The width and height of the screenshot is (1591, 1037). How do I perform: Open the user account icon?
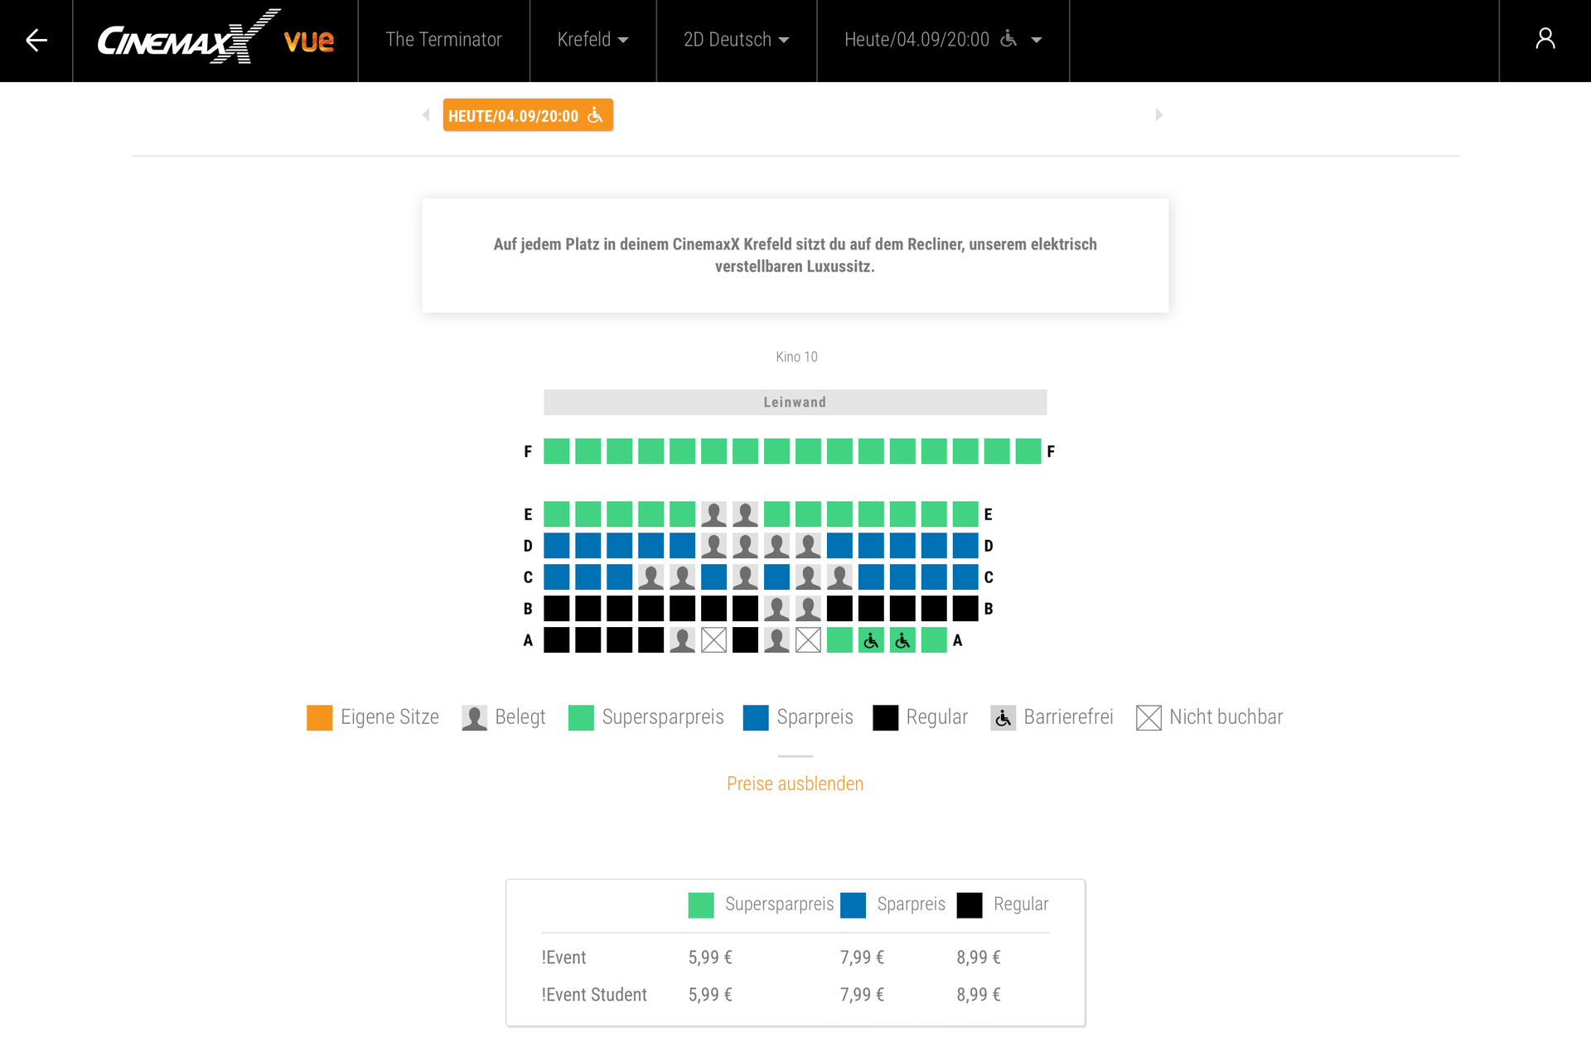1545,40
